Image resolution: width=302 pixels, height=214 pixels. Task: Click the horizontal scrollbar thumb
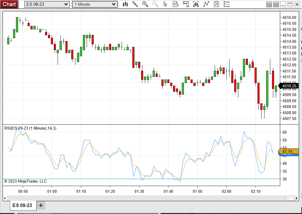coord(290,198)
